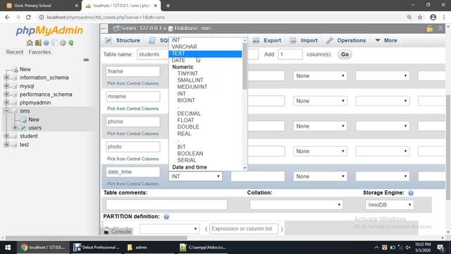Select VARCHAR in the type list
The height and width of the screenshot is (254, 451).
(205, 47)
